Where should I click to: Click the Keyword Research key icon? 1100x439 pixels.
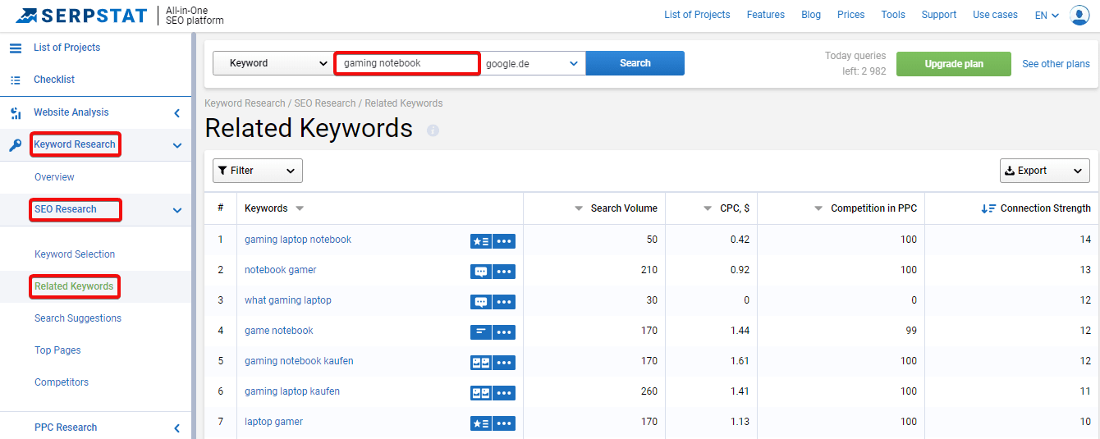[16, 145]
